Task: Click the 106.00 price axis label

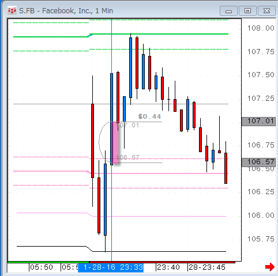Action: (x=261, y=215)
